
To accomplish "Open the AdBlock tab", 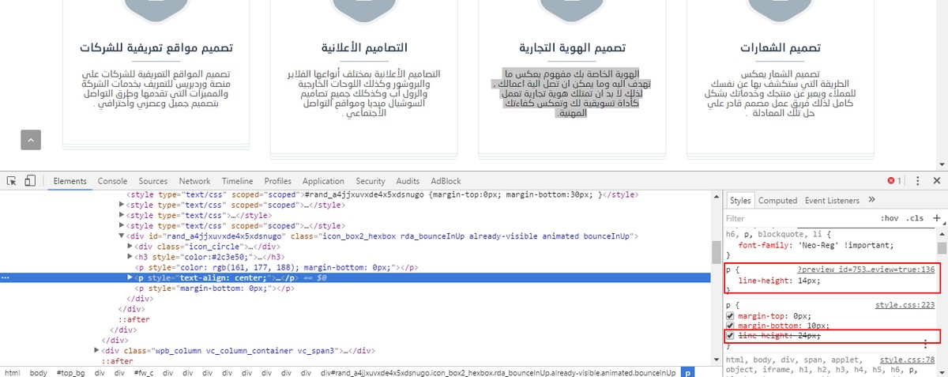I will click(446, 181).
